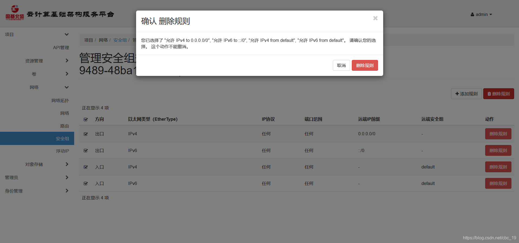The image size is (519, 243).
Task: Delete the 出口 IPv4 0.0.0.0/0 rule
Action: pos(498,134)
